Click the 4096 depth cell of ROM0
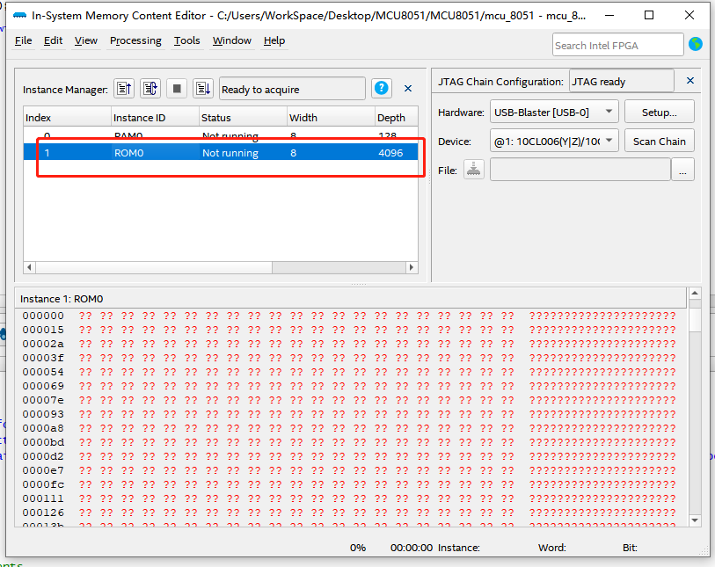715x567 pixels. (390, 153)
